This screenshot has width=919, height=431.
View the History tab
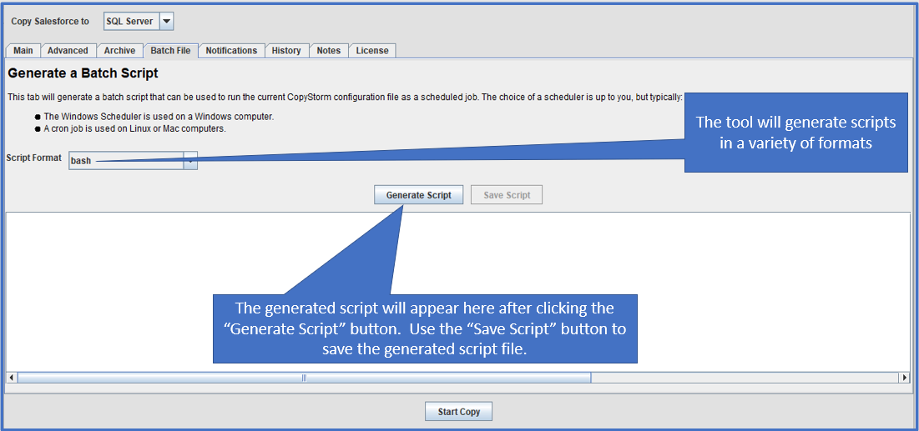pyautogui.click(x=286, y=51)
